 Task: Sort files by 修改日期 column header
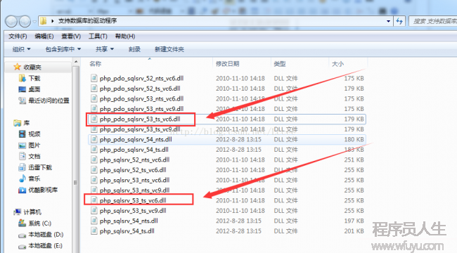tap(227, 63)
